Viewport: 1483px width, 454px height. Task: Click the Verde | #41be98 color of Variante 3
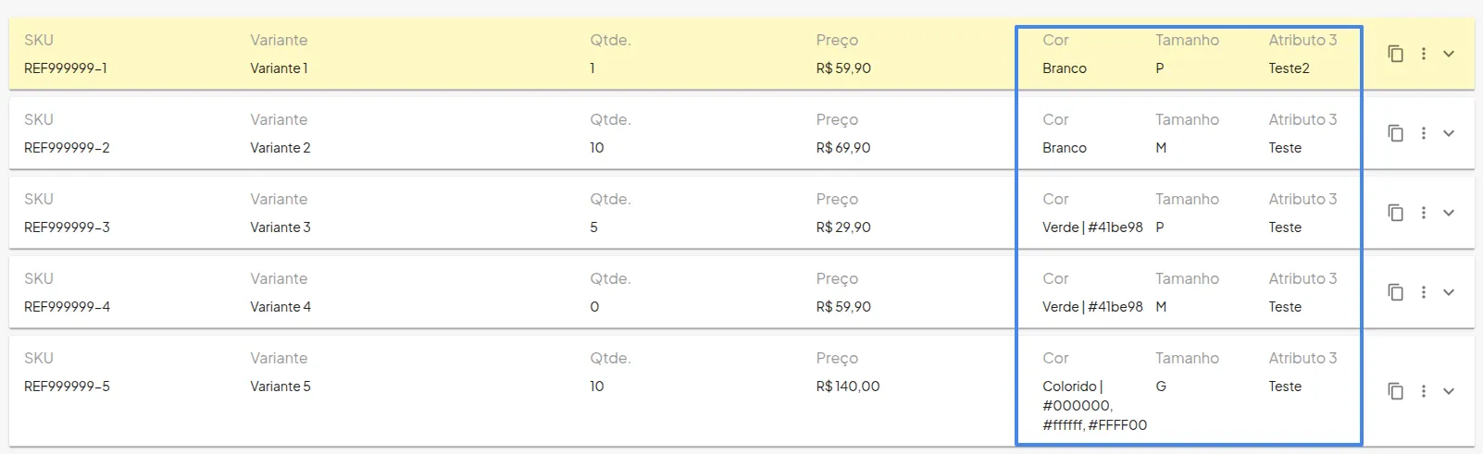click(x=1092, y=227)
